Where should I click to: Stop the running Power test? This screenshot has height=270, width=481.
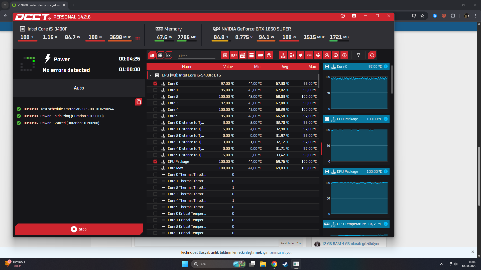pyautogui.click(x=79, y=229)
